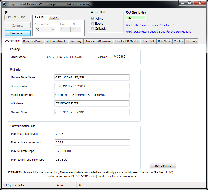
Task: Maximize the Snap7 Client Demo window
Action: [x=190, y=3]
